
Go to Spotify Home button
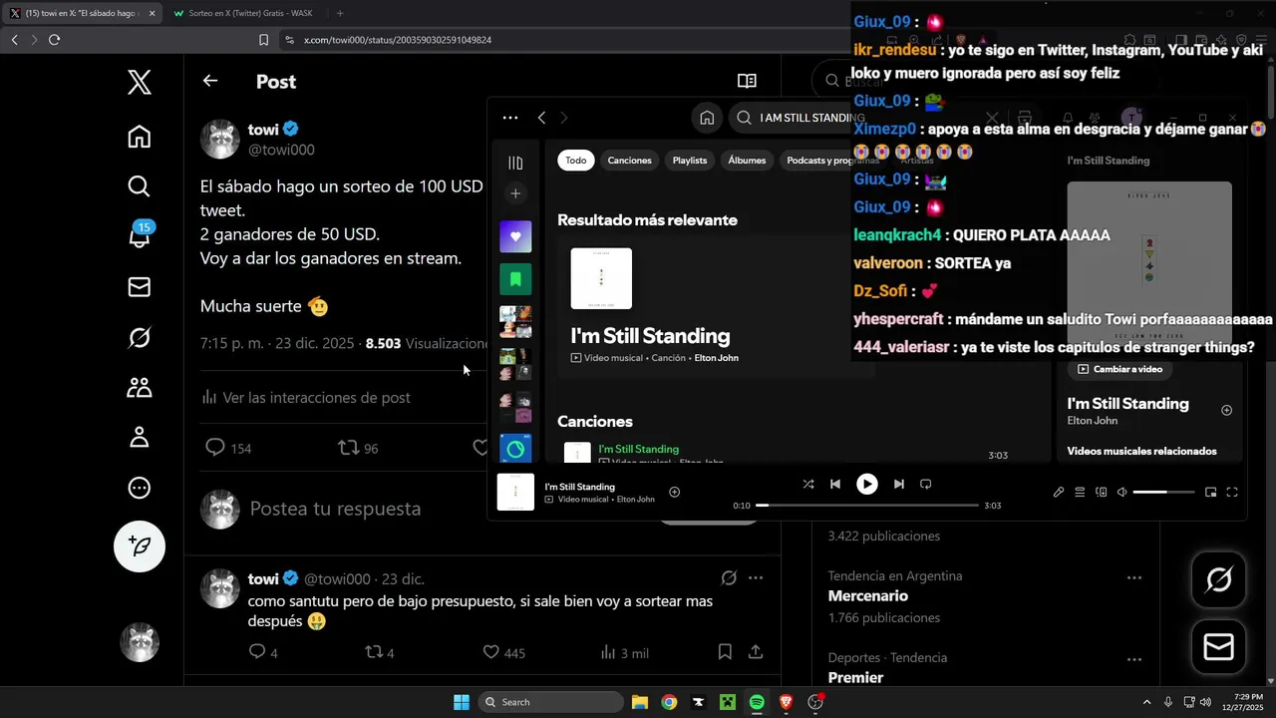707,118
